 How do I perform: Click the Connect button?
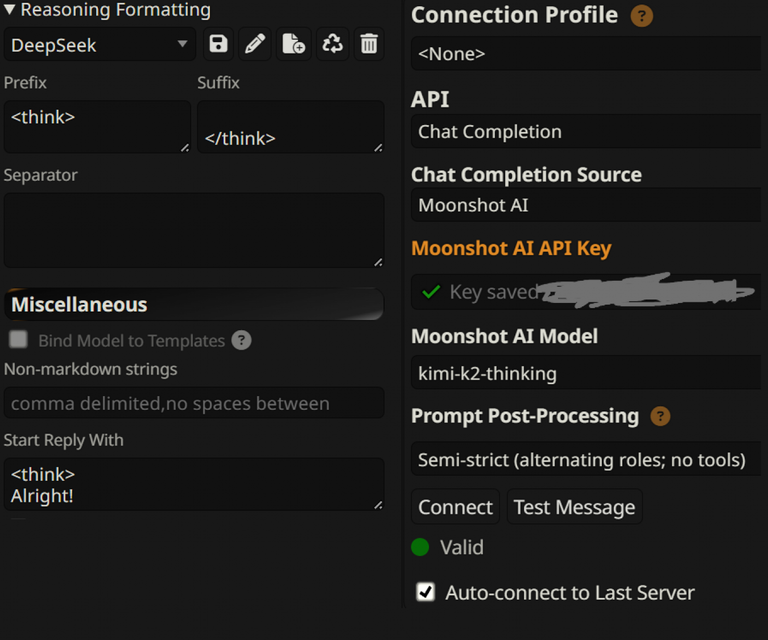tap(455, 506)
